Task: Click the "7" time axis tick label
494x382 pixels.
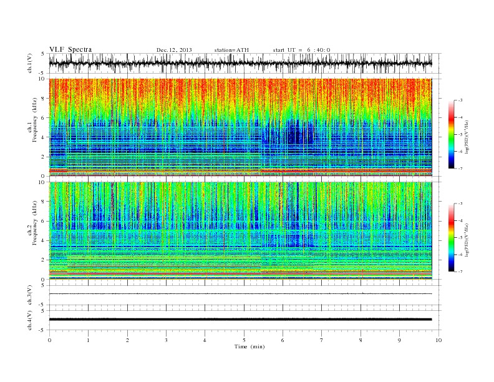Action: coord(322,340)
